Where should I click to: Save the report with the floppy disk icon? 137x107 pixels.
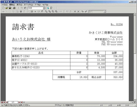[10, 8]
